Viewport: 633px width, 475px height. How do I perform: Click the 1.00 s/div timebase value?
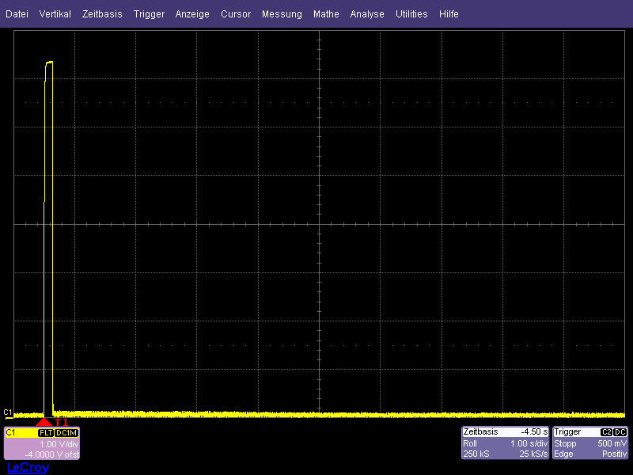click(529, 443)
